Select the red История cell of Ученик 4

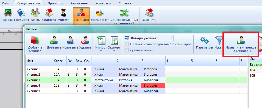pos(153,86)
